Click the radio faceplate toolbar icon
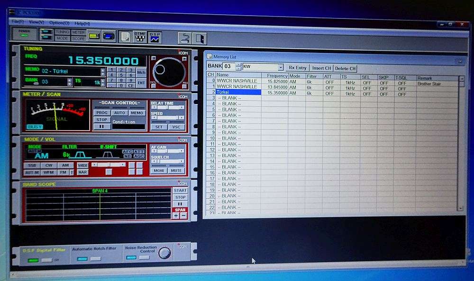 [108, 36]
